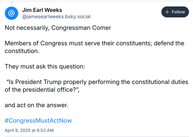This screenshot has height=137, width=193.
Task: Click the 'and act on the answer.' line
Action: [x=36, y=105]
